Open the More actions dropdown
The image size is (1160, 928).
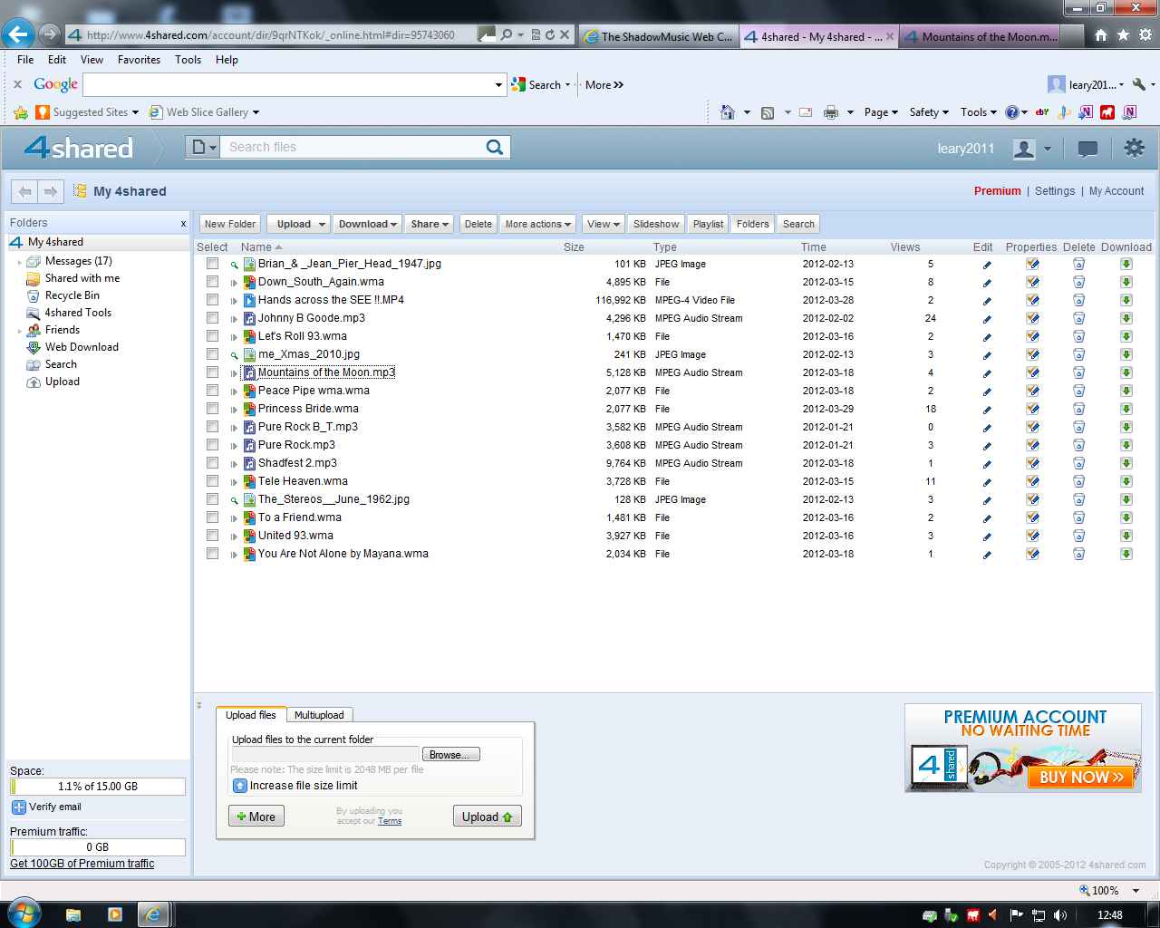coord(538,224)
